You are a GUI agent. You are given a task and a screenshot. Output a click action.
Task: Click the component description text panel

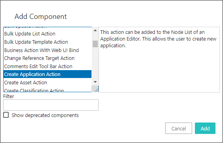159,59
